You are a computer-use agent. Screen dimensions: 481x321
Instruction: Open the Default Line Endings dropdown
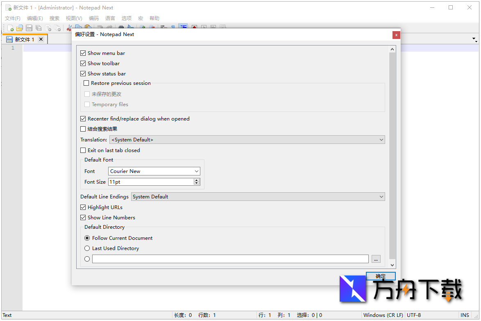[x=258, y=197]
